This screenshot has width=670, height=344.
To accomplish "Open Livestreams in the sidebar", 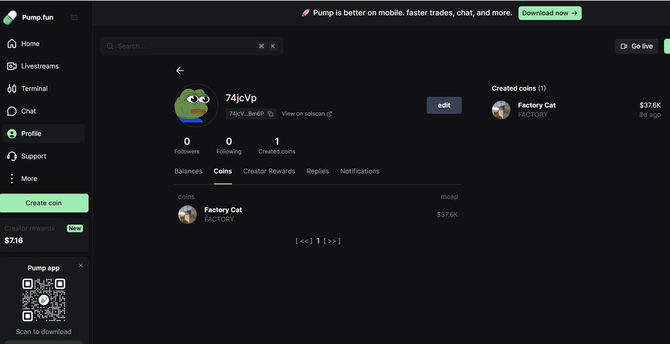I will point(44,66).
